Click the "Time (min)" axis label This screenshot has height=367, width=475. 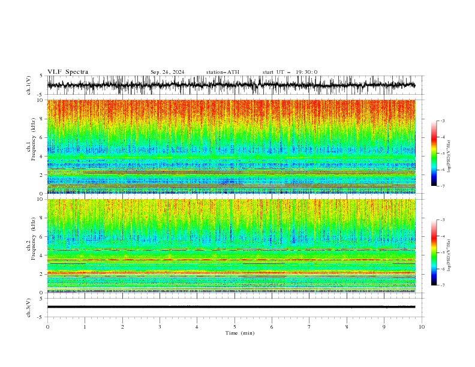(240, 333)
